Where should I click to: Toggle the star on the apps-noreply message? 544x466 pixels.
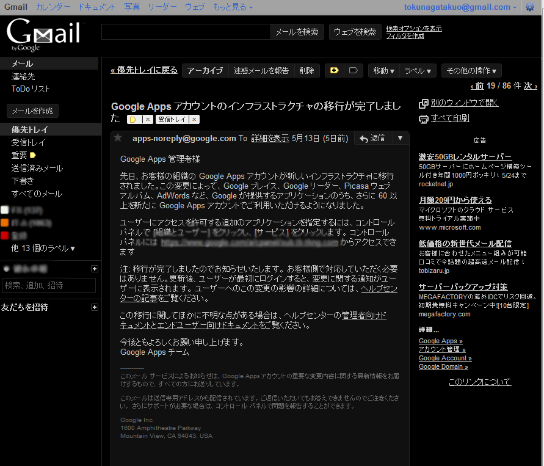click(x=117, y=138)
